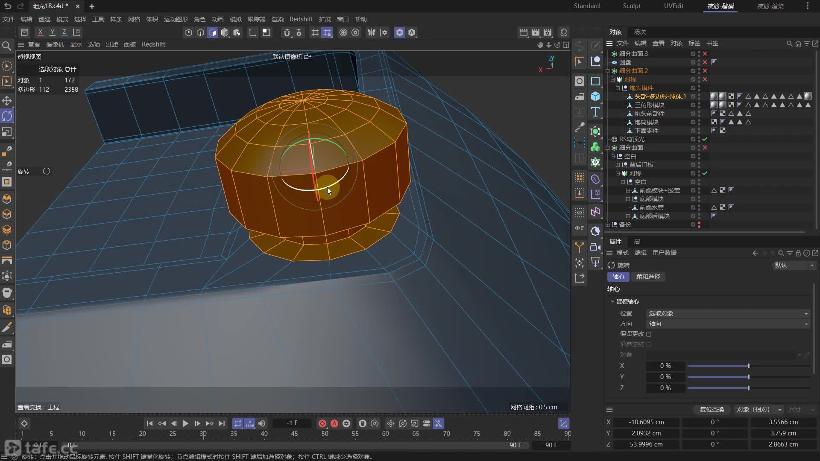The height and width of the screenshot is (461, 820).
Task: Open the viewport 摄像机 menu
Action: (55, 44)
